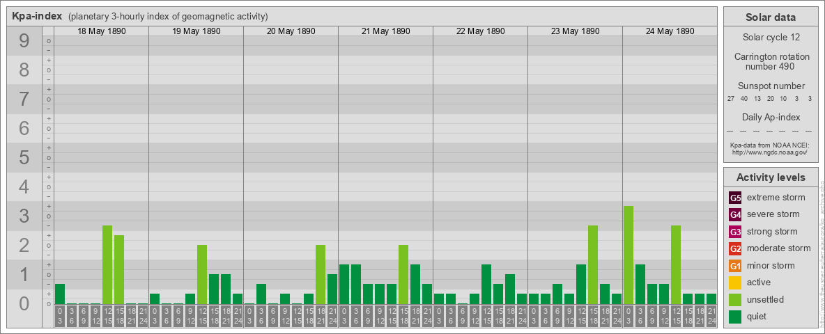The image size is (825, 334).
Task: Click the 18 May 0-3 quiet bar
Action: tap(60, 294)
